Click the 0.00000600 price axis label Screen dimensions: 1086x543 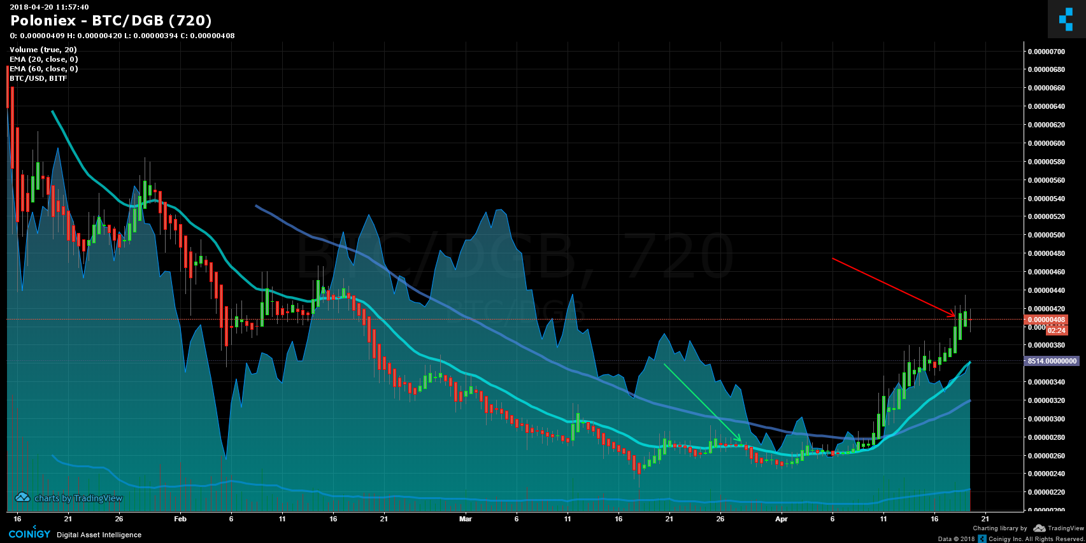[1046, 143]
